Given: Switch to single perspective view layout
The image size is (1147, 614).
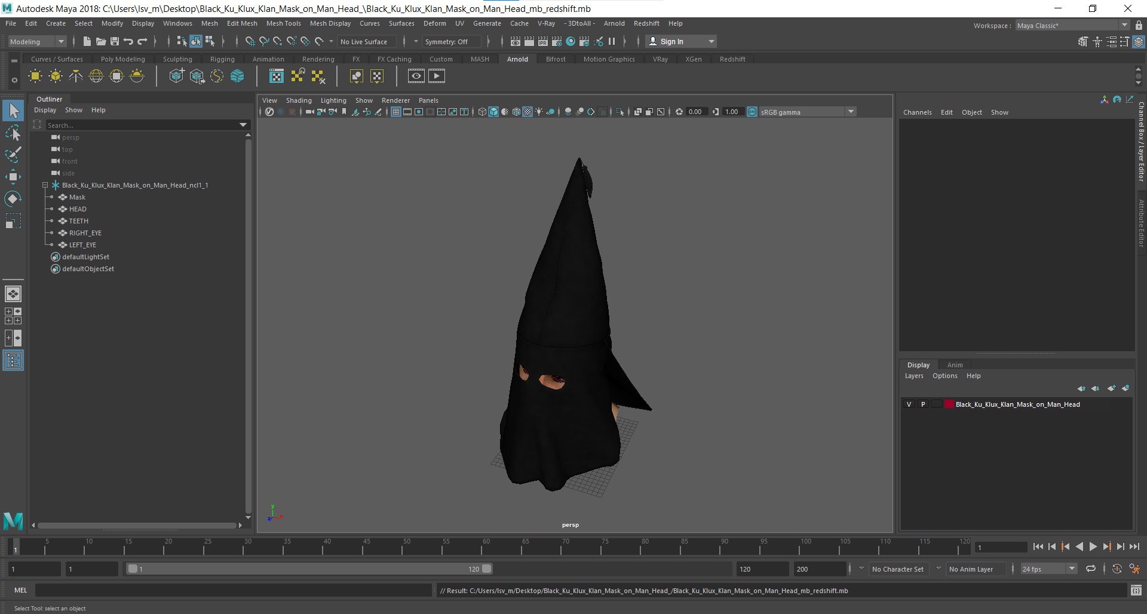Looking at the screenshot, I should [x=13, y=294].
